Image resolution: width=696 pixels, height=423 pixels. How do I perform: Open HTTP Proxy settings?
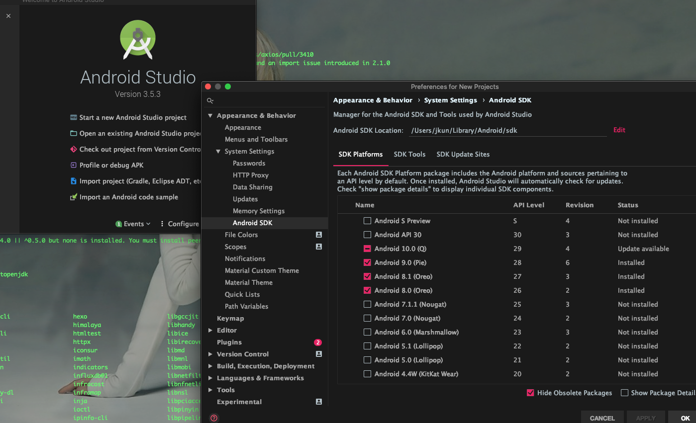(250, 175)
